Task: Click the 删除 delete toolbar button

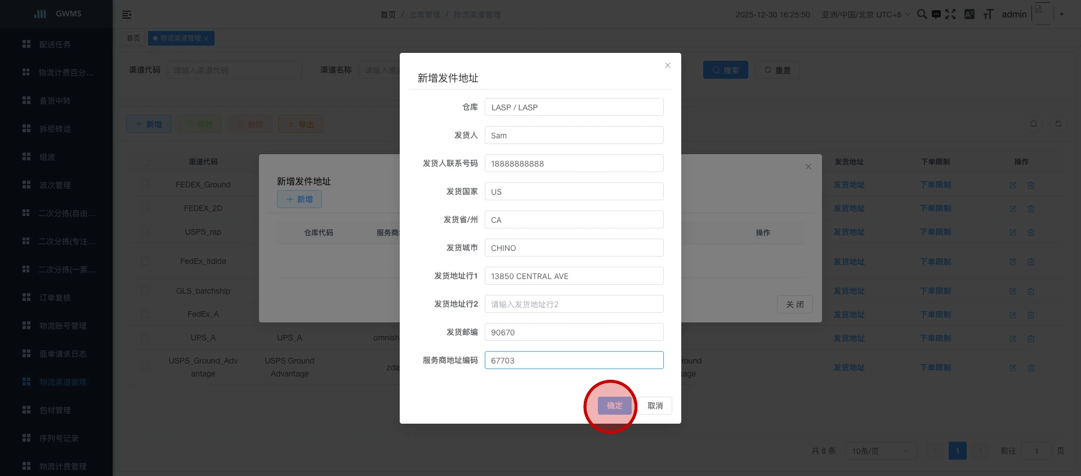Action: [x=250, y=124]
